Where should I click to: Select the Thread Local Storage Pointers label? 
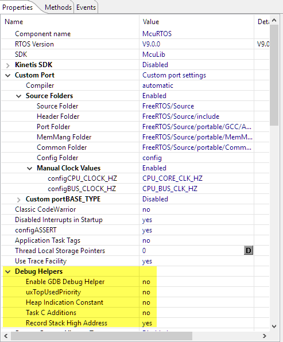point(60,251)
